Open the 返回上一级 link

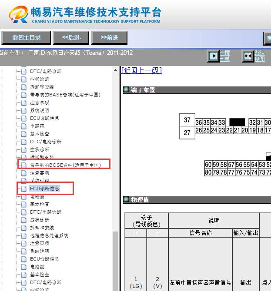point(141,70)
